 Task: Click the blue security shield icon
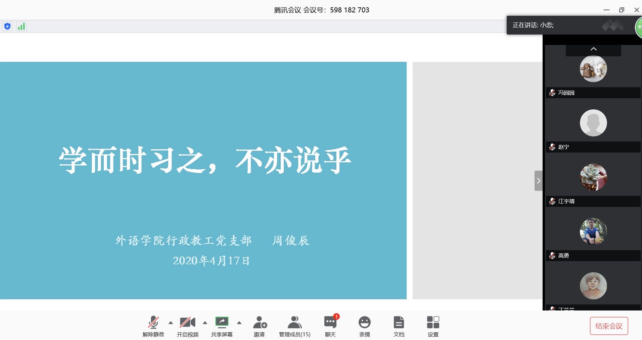(7, 26)
